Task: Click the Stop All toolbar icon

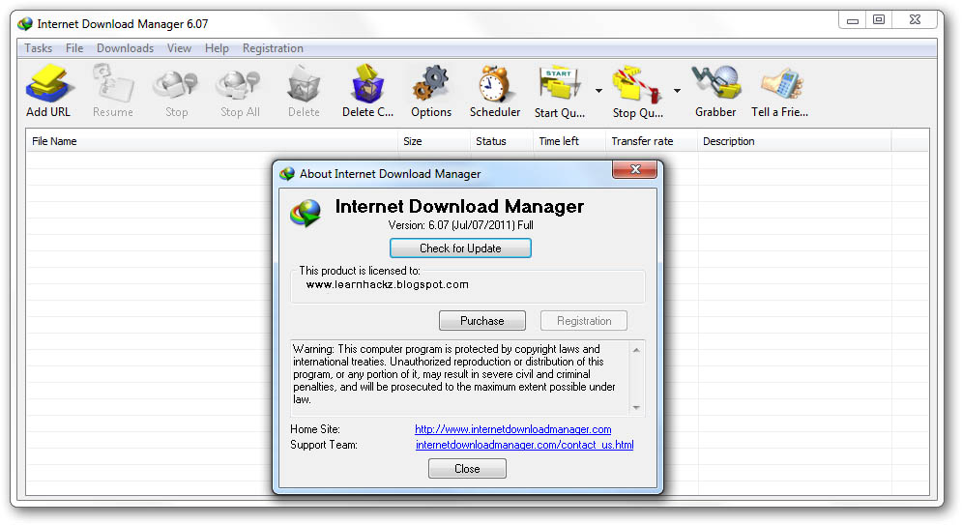Action: (239, 86)
